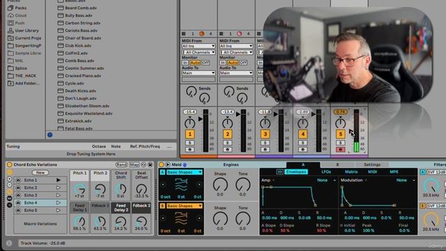Click the envelope view icon left of Envelopes
Image resolution: width=446 pixels, height=251 pixels.
tap(279, 172)
